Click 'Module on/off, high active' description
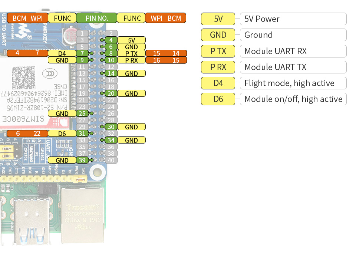The image size is (356, 257). [293, 99]
